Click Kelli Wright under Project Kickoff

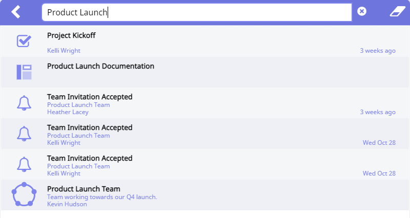click(x=64, y=51)
